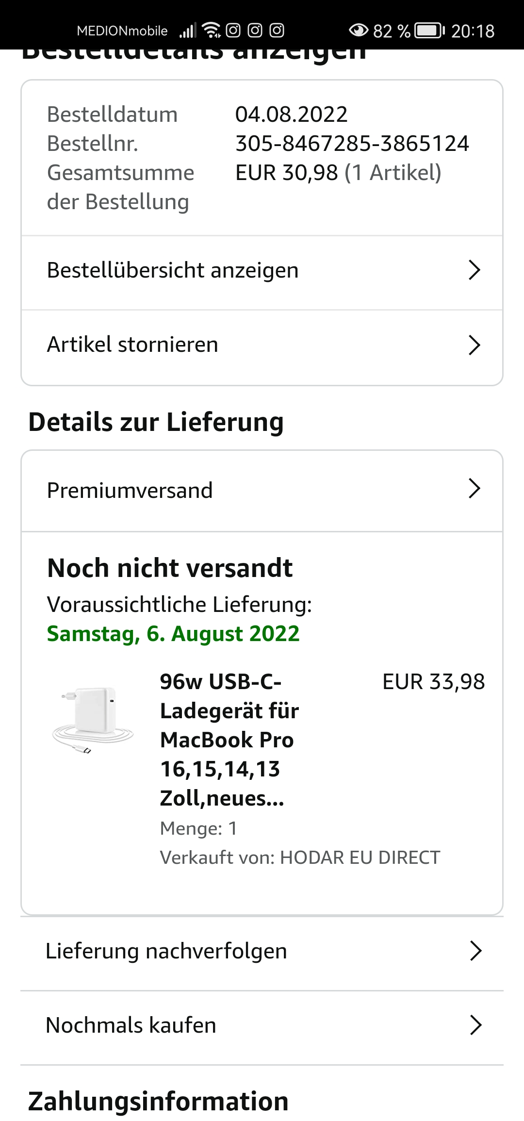Select Lieferung nachverfolgen menu entry

point(166,951)
